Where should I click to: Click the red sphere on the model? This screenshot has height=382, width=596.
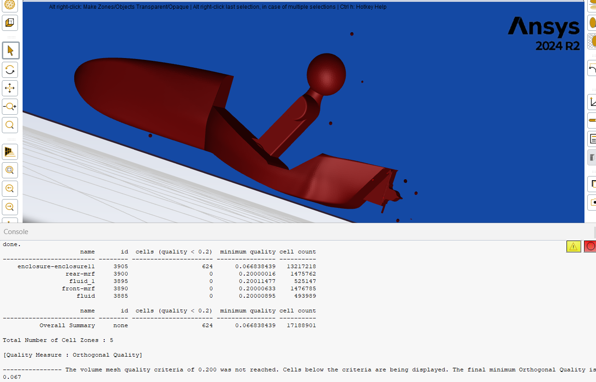coord(326,74)
